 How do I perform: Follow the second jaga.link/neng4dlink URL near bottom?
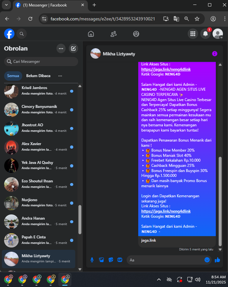166,211
